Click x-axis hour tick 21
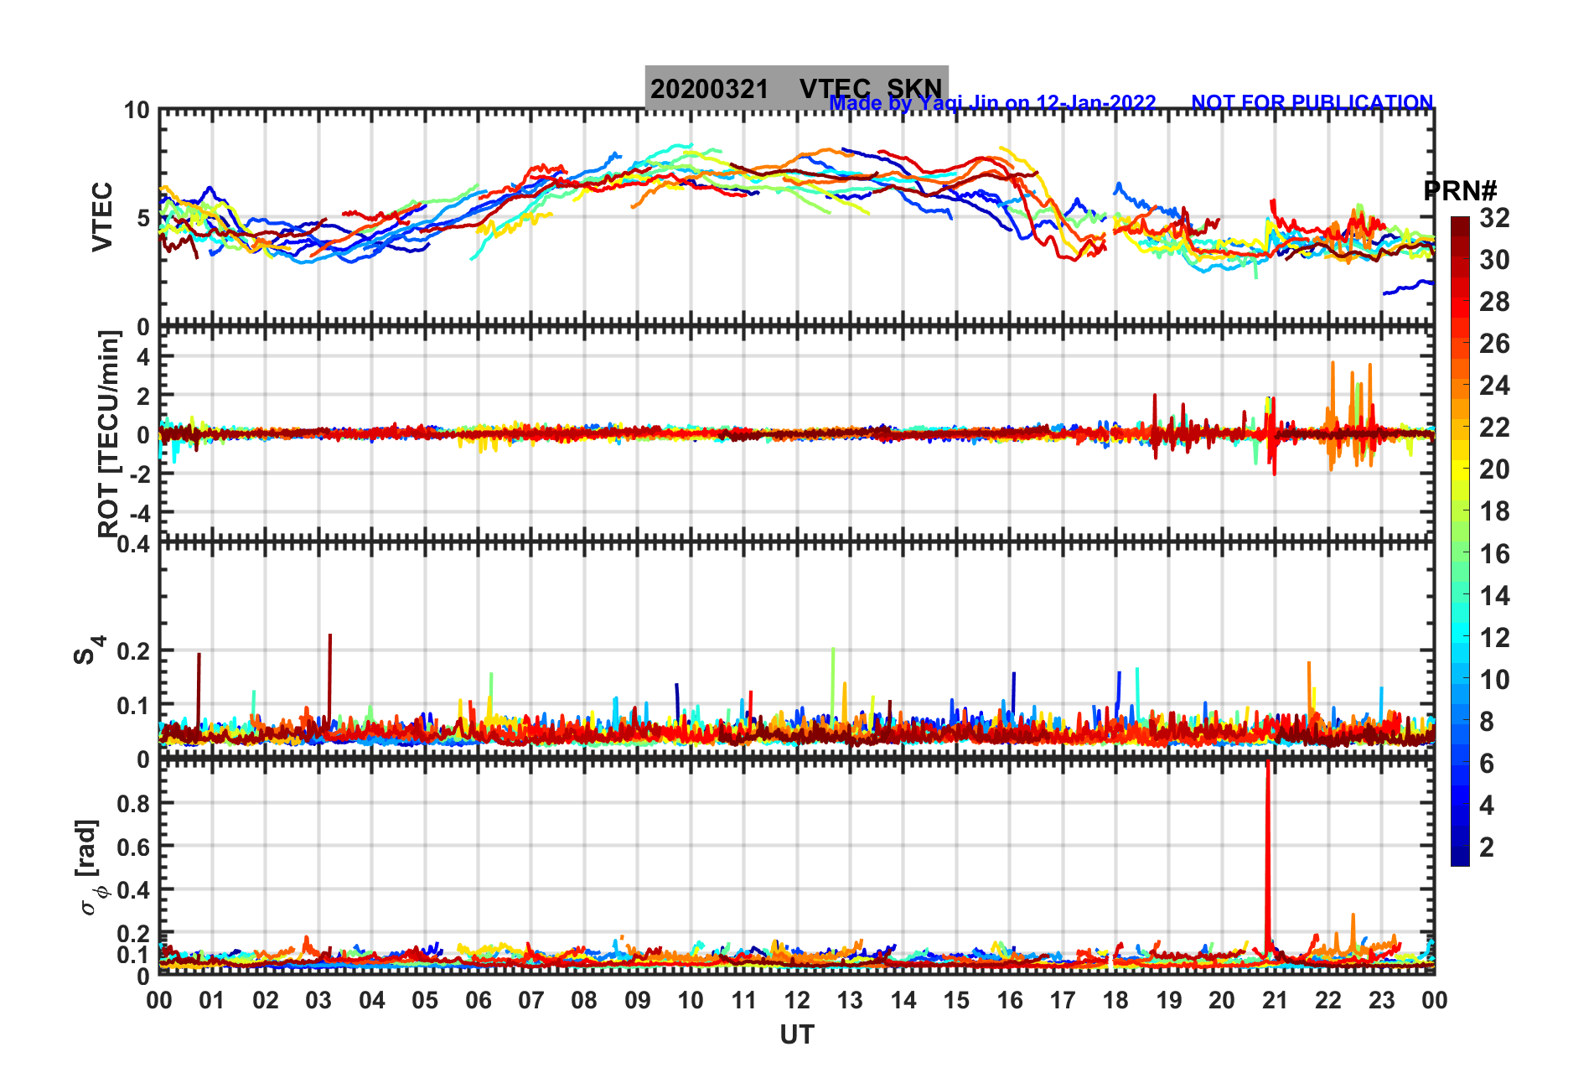The width and height of the screenshot is (1594, 1083). coord(1276,1001)
